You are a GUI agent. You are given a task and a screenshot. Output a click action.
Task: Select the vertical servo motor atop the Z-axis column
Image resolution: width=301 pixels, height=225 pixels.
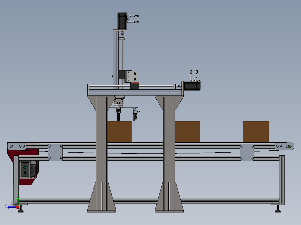(122, 21)
